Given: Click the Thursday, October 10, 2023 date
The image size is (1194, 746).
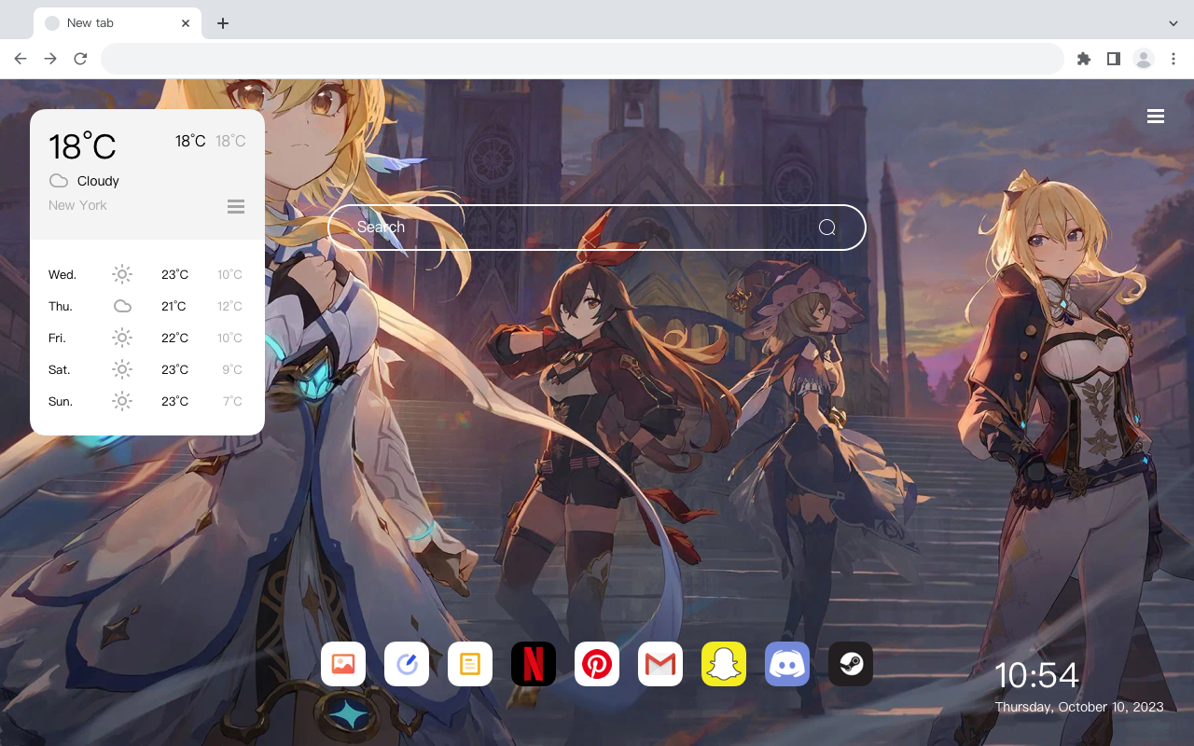Looking at the screenshot, I should point(1079,707).
